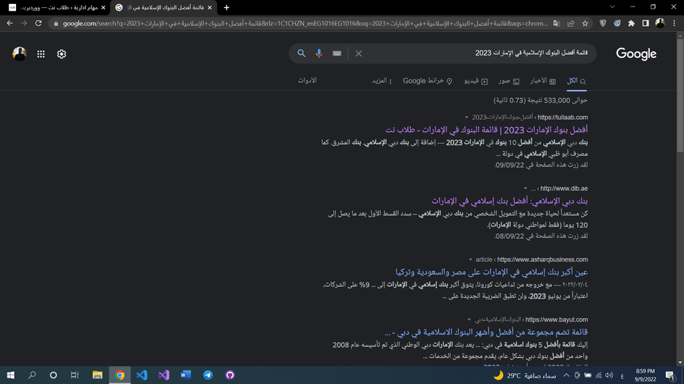Open Visual Studio from taskbar
This screenshot has height=384, width=684.
[x=164, y=375]
